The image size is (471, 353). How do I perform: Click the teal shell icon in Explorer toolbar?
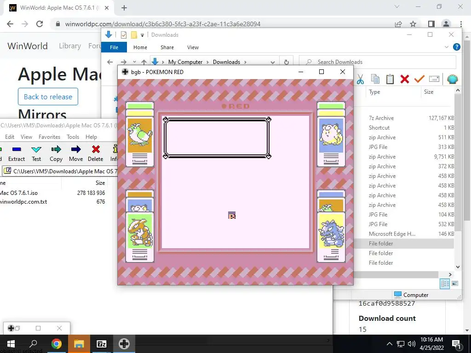pos(453,79)
